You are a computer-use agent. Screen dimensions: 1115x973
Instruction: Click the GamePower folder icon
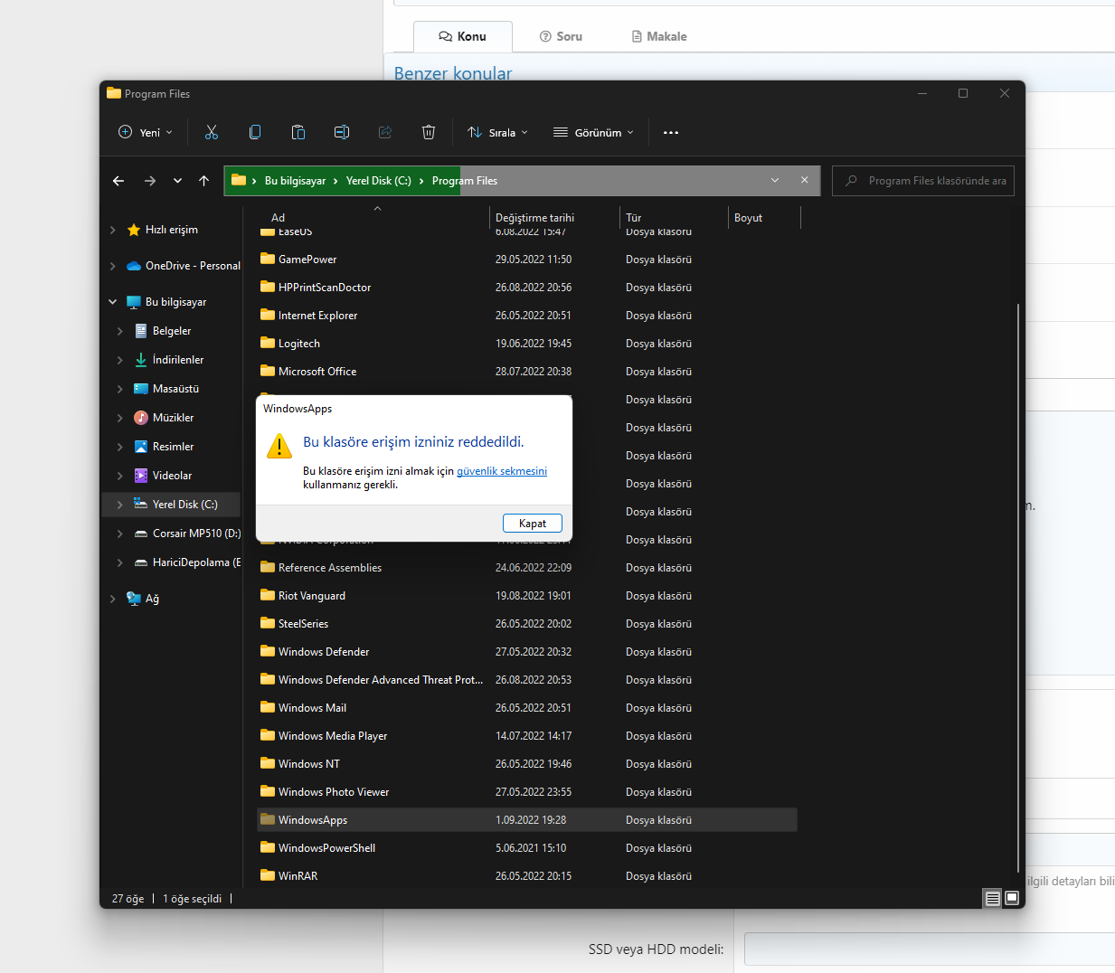click(x=268, y=259)
